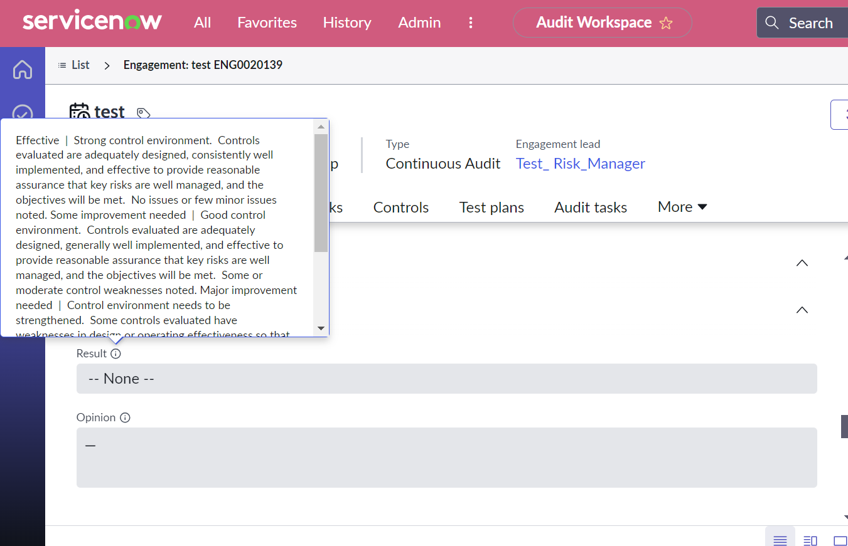Open the More tabs dropdown
The image size is (848, 546).
click(x=682, y=207)
